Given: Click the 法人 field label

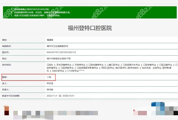Looking at the screenshot, I should click(x=4, y=83).
